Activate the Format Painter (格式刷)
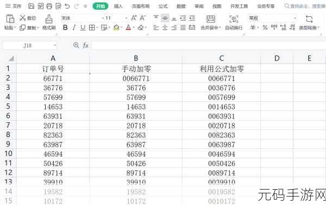Viewport: 326px width, 205px height. tap(49, 22)
